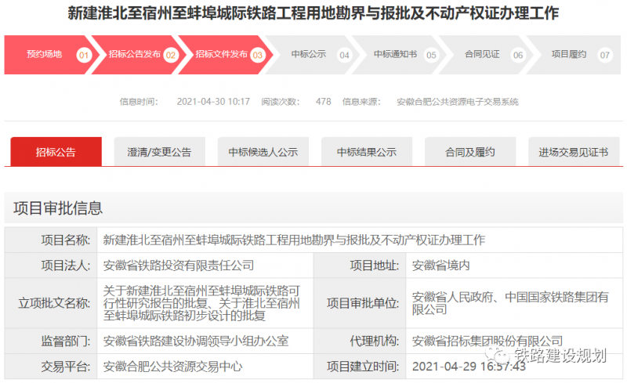Click 安徽省招标集团股份有限公司 cell
The image size is (627, 383).
tap(514, 341)
